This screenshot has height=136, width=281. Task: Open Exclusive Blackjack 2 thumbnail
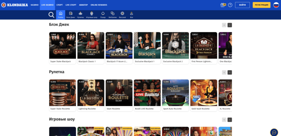[x=175, y=45]
